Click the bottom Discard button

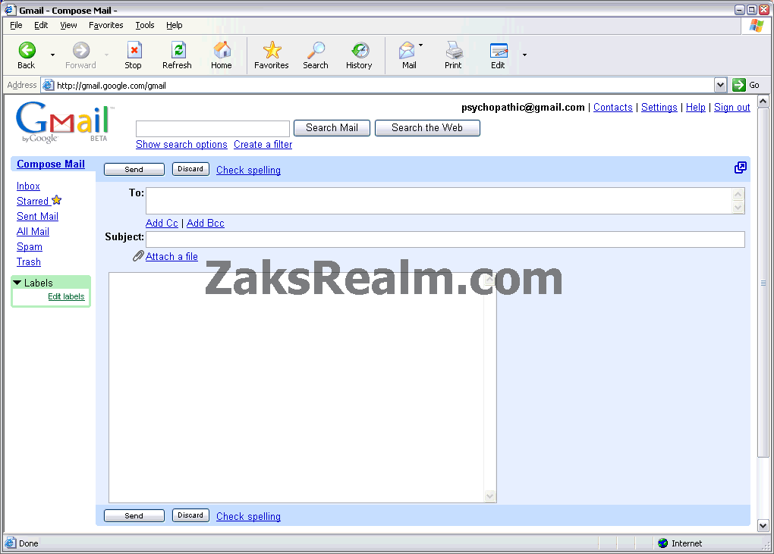tap(190, 515)
